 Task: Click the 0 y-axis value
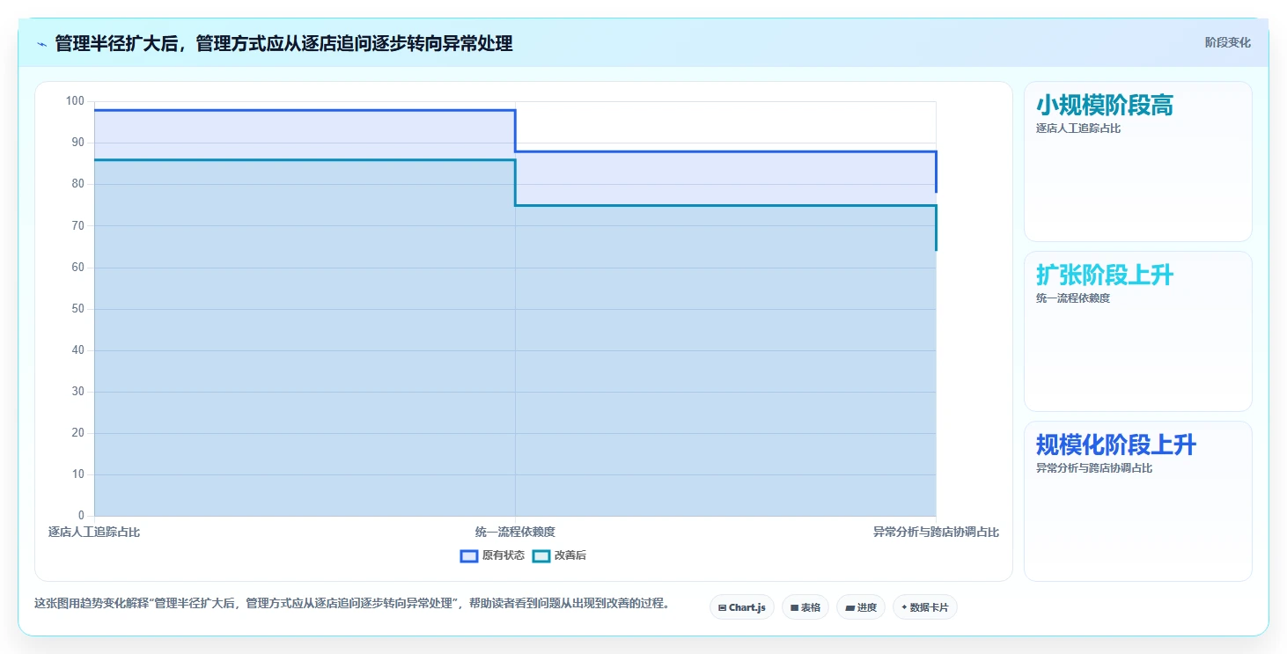click(81, 516)
